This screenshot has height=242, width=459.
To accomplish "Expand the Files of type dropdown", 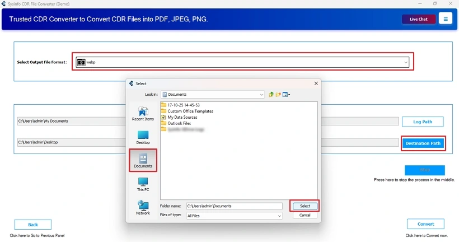I will tap(279, 216).
